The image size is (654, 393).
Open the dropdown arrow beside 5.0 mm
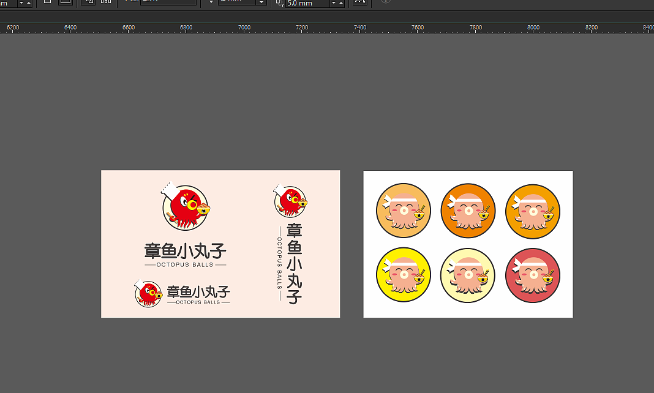(334, 3)
